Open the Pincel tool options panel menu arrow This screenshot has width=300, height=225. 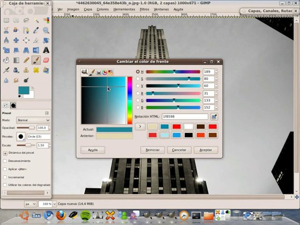point(47,113)
